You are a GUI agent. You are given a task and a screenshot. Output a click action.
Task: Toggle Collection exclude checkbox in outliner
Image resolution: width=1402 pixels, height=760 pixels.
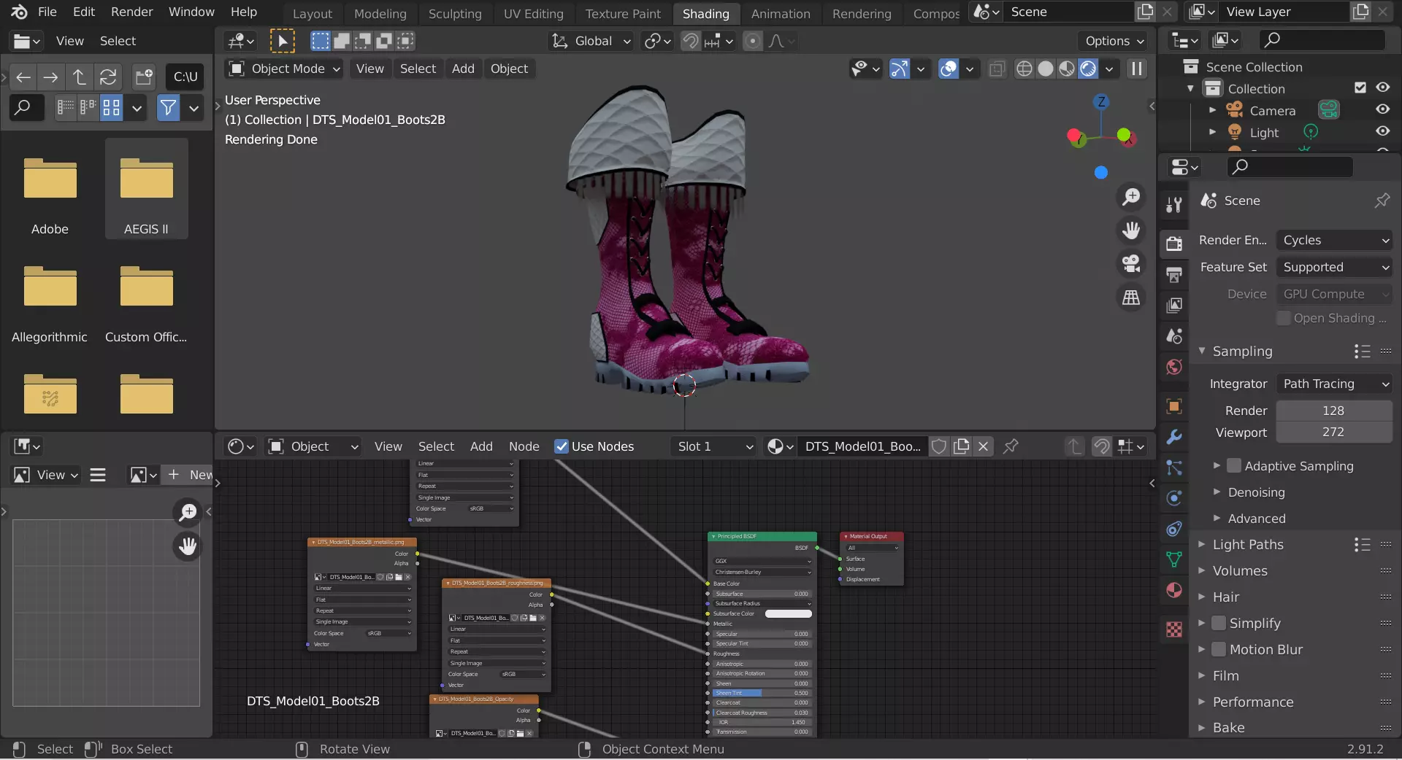(x=1360, y=88)
